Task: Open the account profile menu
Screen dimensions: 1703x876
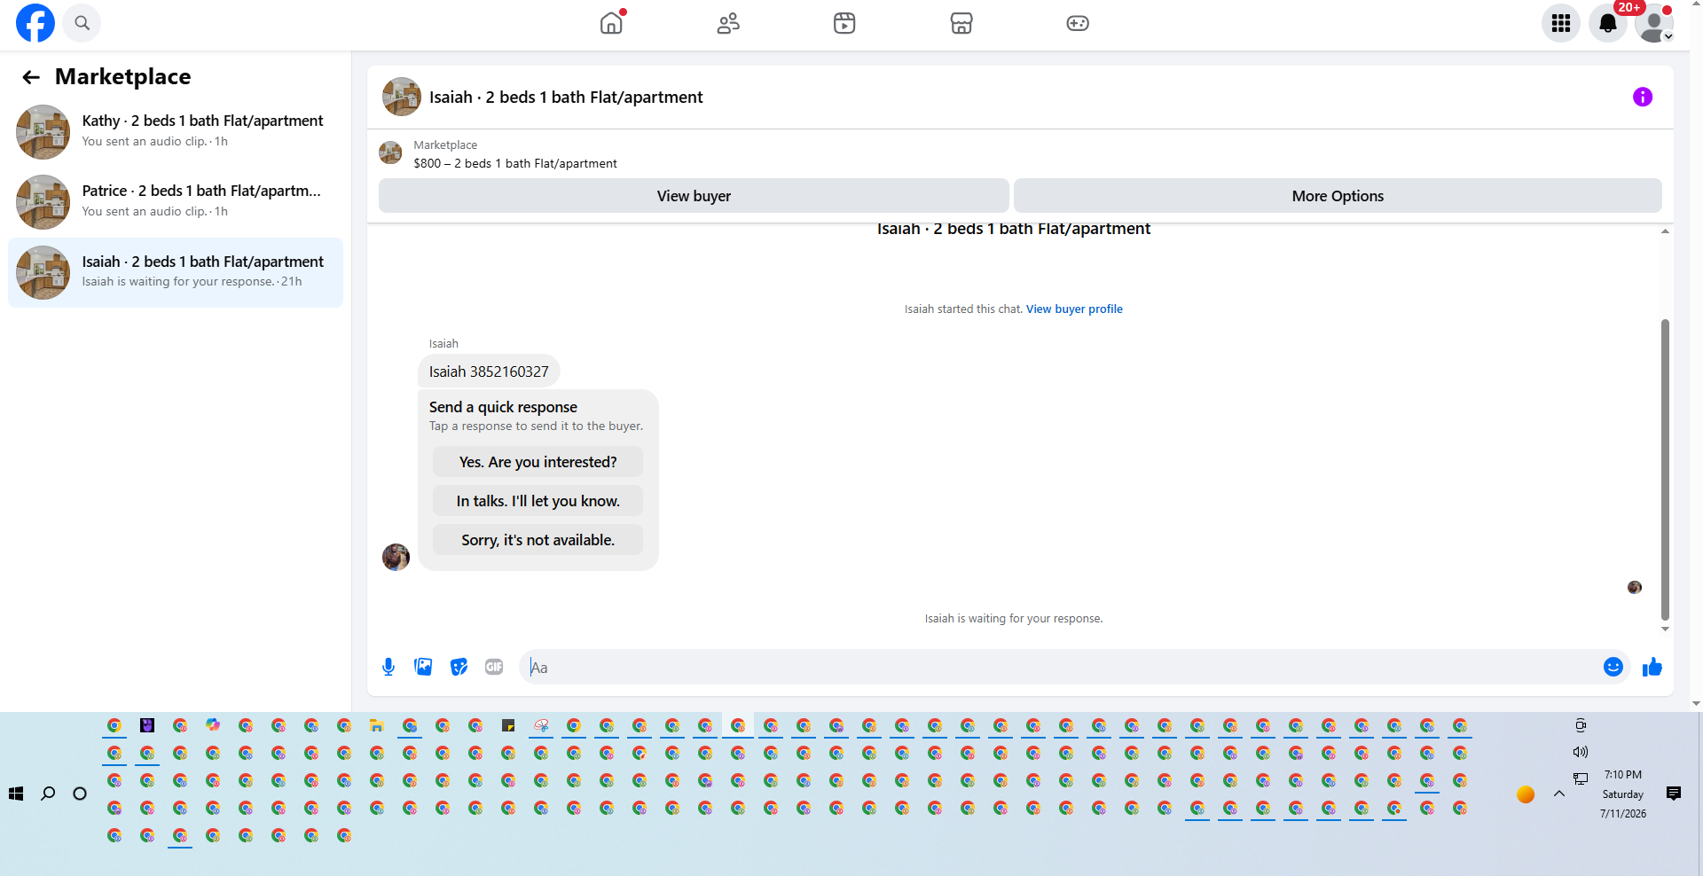Action: coord(1654,23)
